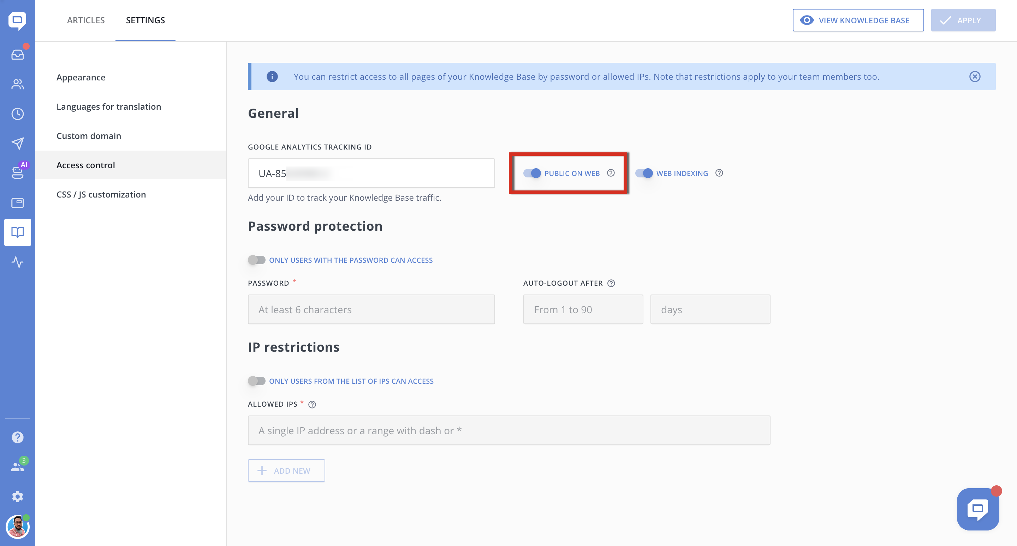Viewport: 1017px width, 546px height.
Task: Click the Add New IP button
Action: point(286,470)
